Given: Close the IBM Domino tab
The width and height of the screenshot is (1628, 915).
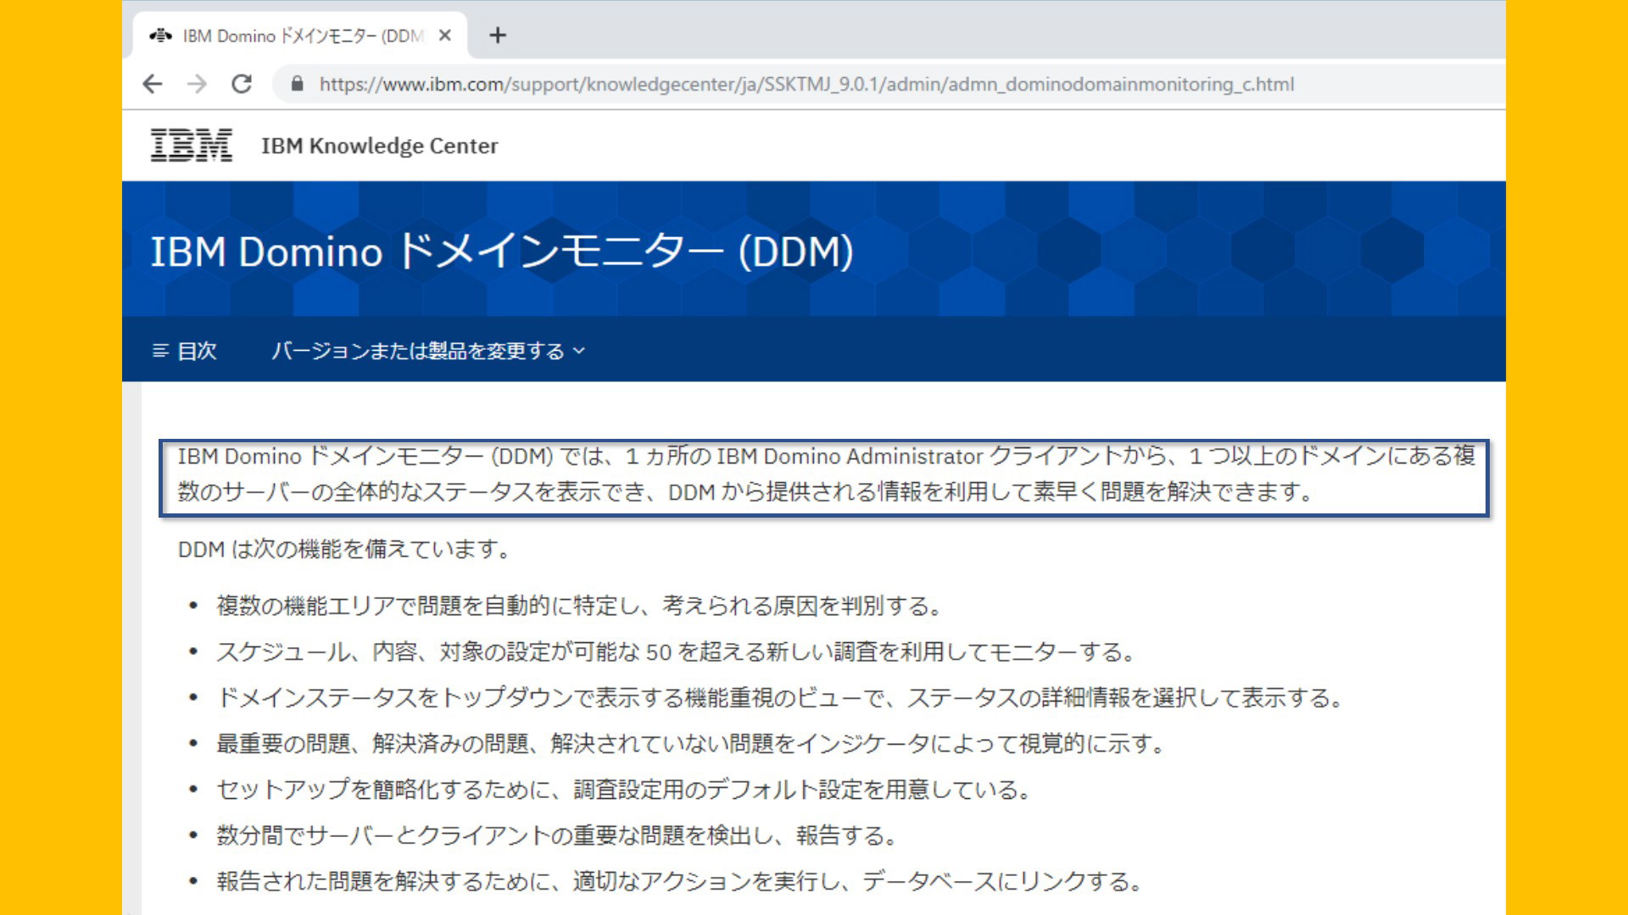Looking at the screenshot, I should [445, 36].
